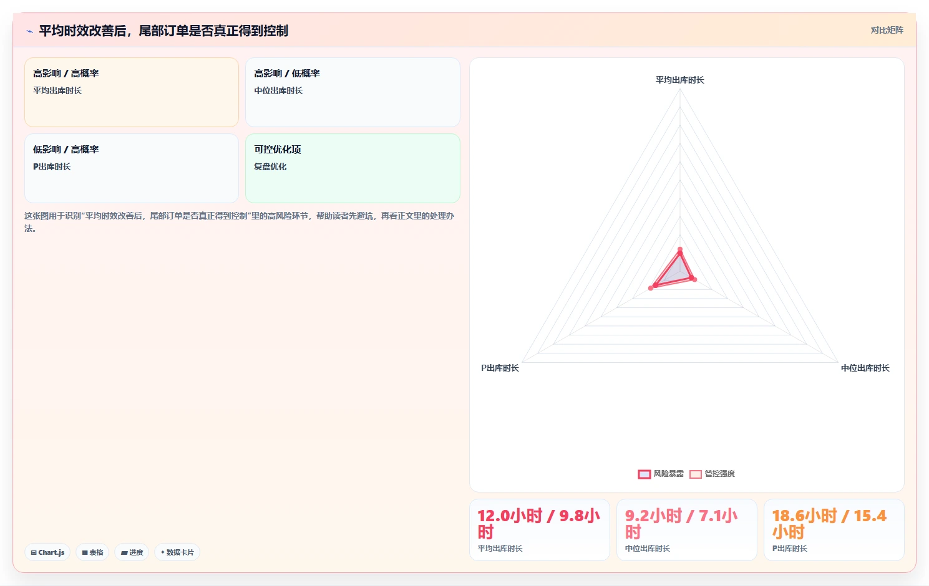Image resolution: width=929 pixels, height=586 pixels.
Task: Select the 9.2小时 / 7.1小时 metric card
Action: pyautogui.click(x=687, y=530)
